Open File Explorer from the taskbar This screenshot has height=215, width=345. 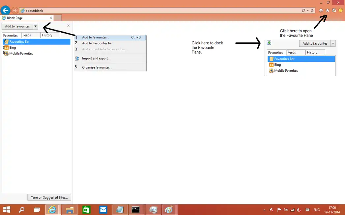[x=69, y=209]
